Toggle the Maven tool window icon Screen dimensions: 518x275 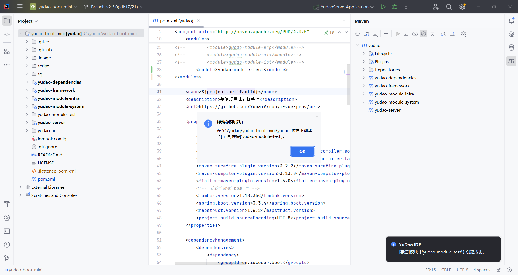511,61
